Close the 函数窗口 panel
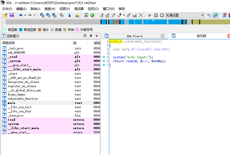 97,36
